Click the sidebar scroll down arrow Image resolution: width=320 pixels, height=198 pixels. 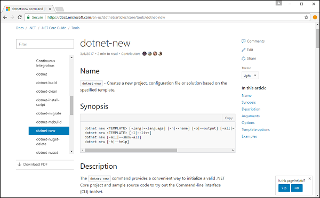point(71,151)
